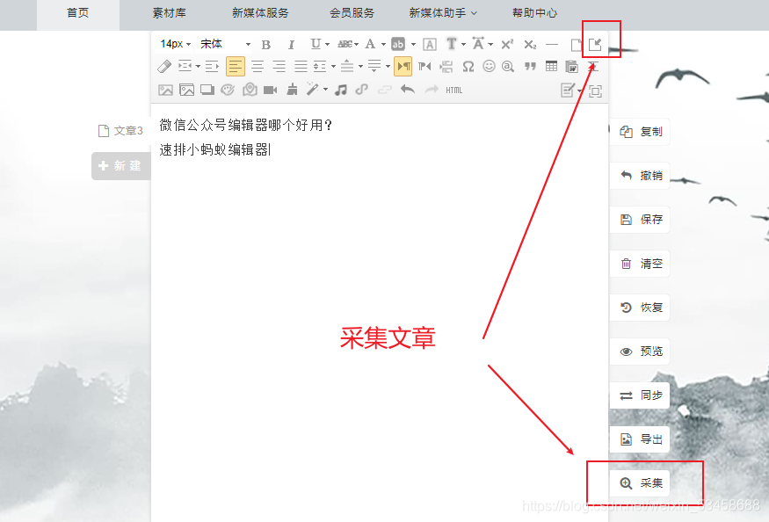This screenshot has width=769, height=522.
Task: Toggle fullscreen editor mode
Action: point(595,91)
